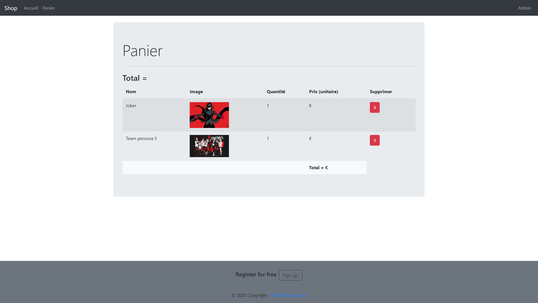
Task: Click the Nom column header
Action: pyautogui.click(x=131, y=92)
